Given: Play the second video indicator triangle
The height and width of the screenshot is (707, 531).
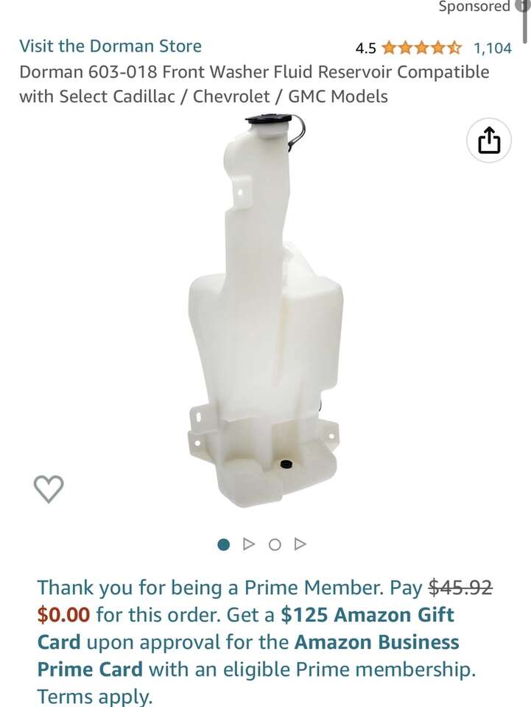Looking at the screenshot, I should (x=300, y=544).
